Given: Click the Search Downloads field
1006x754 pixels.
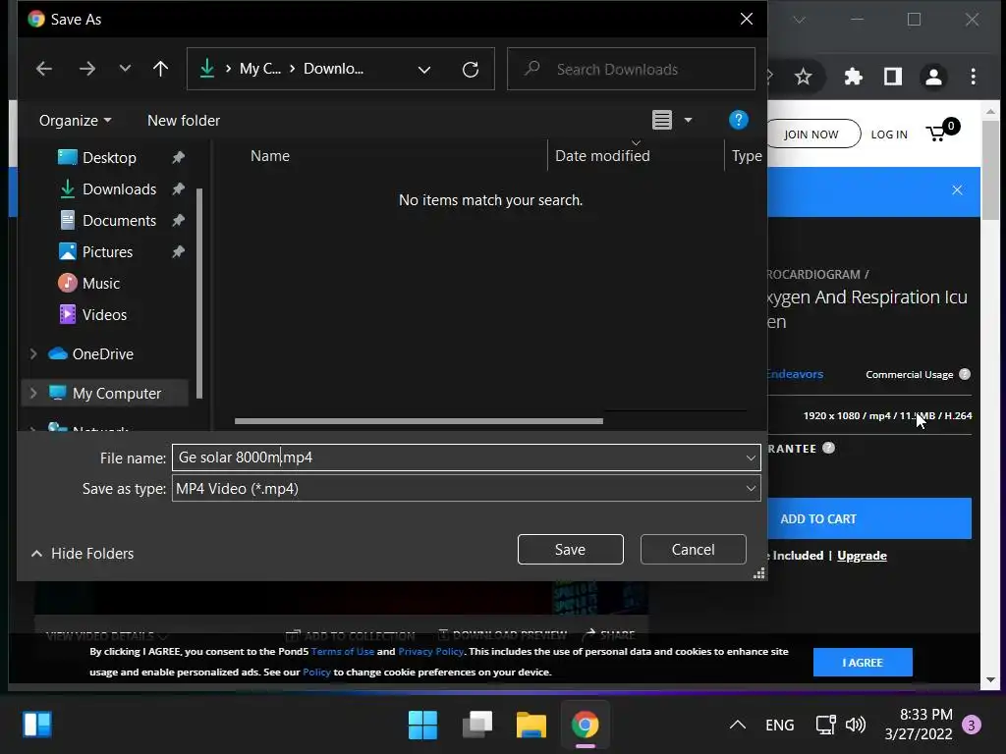Looking at the screenshot, I should [631, 69].
